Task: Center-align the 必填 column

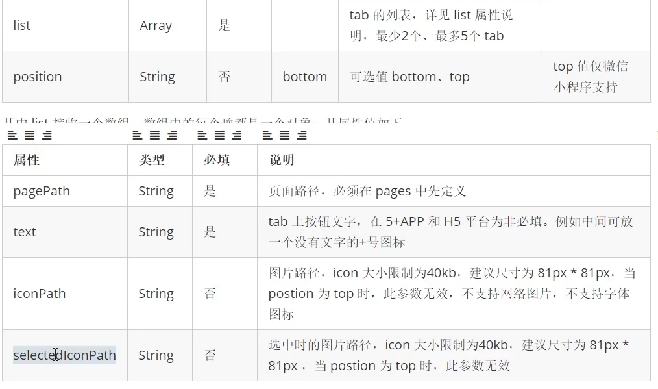Action: coord(219,136)
